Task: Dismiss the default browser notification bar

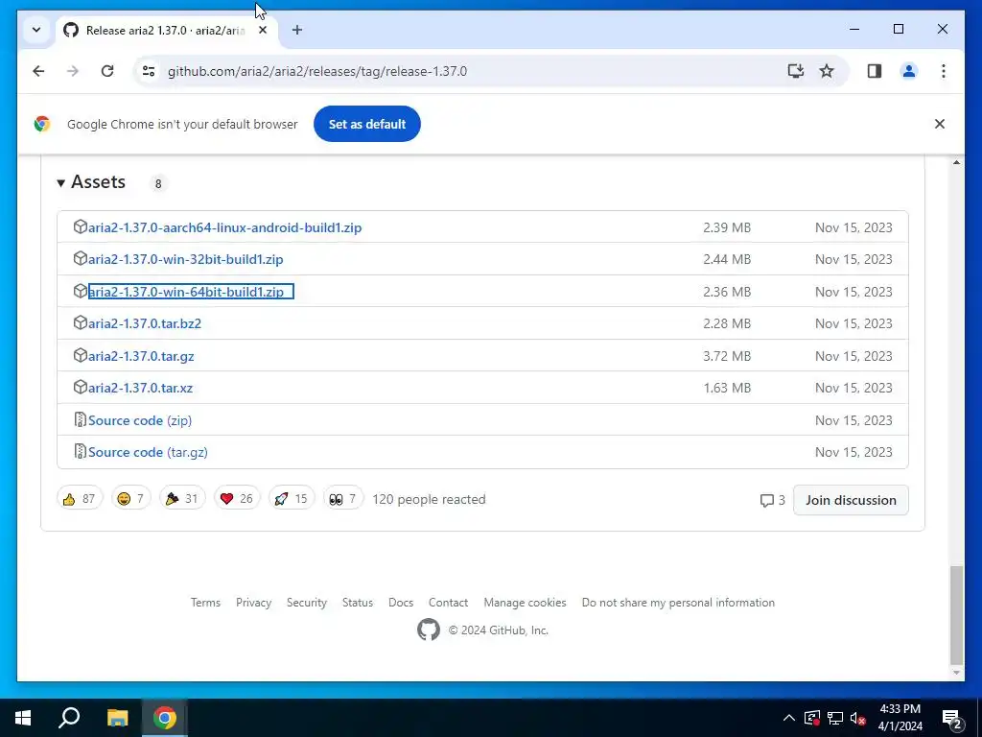Action: [x=940, y=124]
